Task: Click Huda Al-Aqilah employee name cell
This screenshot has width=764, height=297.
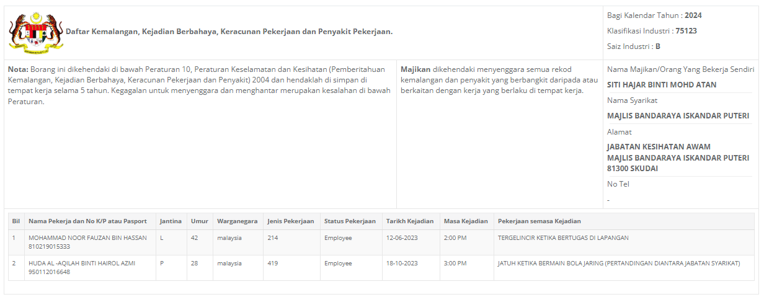Action: pyautogui.click(x=82, y=263)
